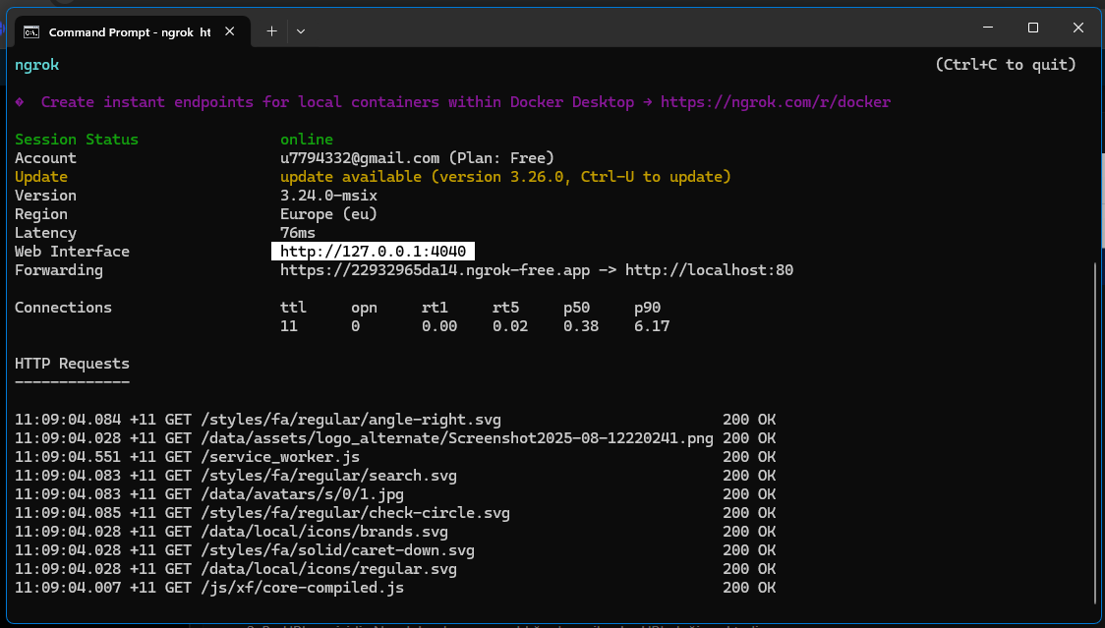This screenshot has width=1105, height=628.
Task: Close the Command Prompt ngrok tab
Action: click(230, 31)
